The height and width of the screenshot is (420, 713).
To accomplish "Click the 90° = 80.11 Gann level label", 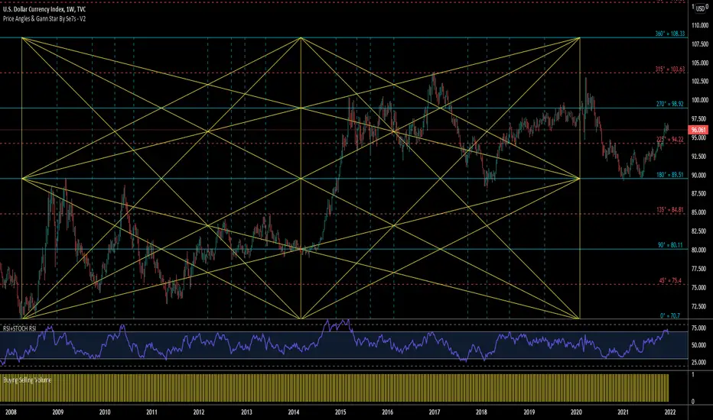I will click(670, 245).
